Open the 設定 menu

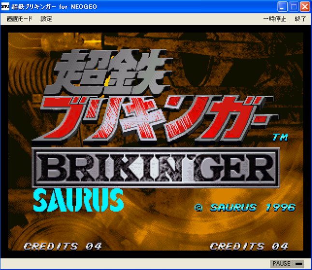coord(46,19)
